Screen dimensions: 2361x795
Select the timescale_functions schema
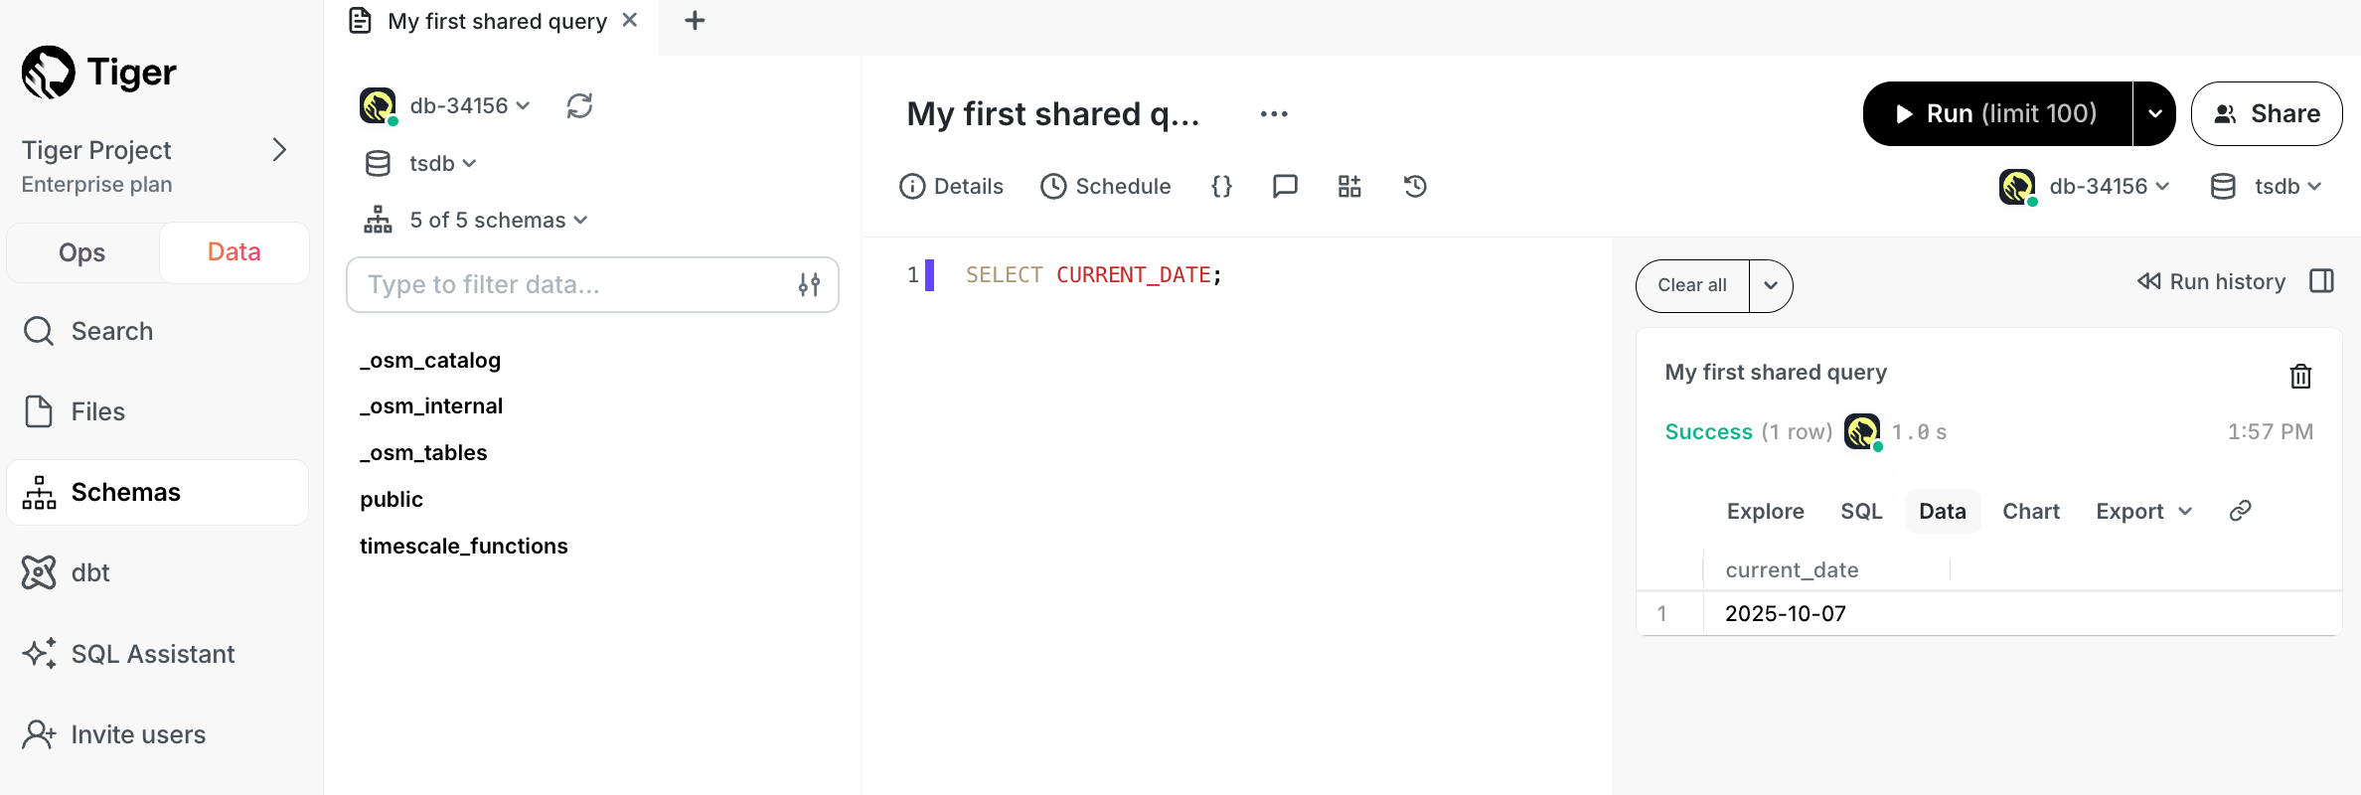coord(464,546)
